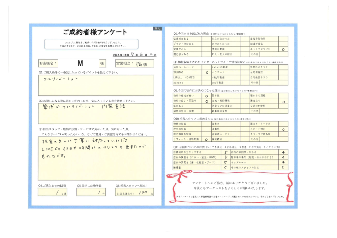Tick the 物件の価格が安い box

coord(206,96)
